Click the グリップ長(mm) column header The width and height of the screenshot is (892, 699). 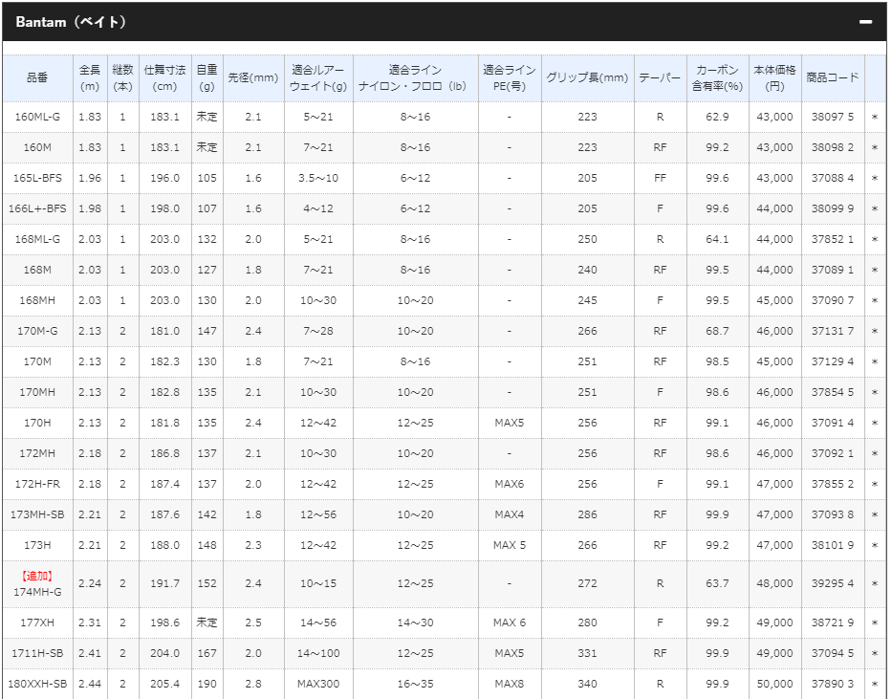pyautogui.click(x=587, y=78)
